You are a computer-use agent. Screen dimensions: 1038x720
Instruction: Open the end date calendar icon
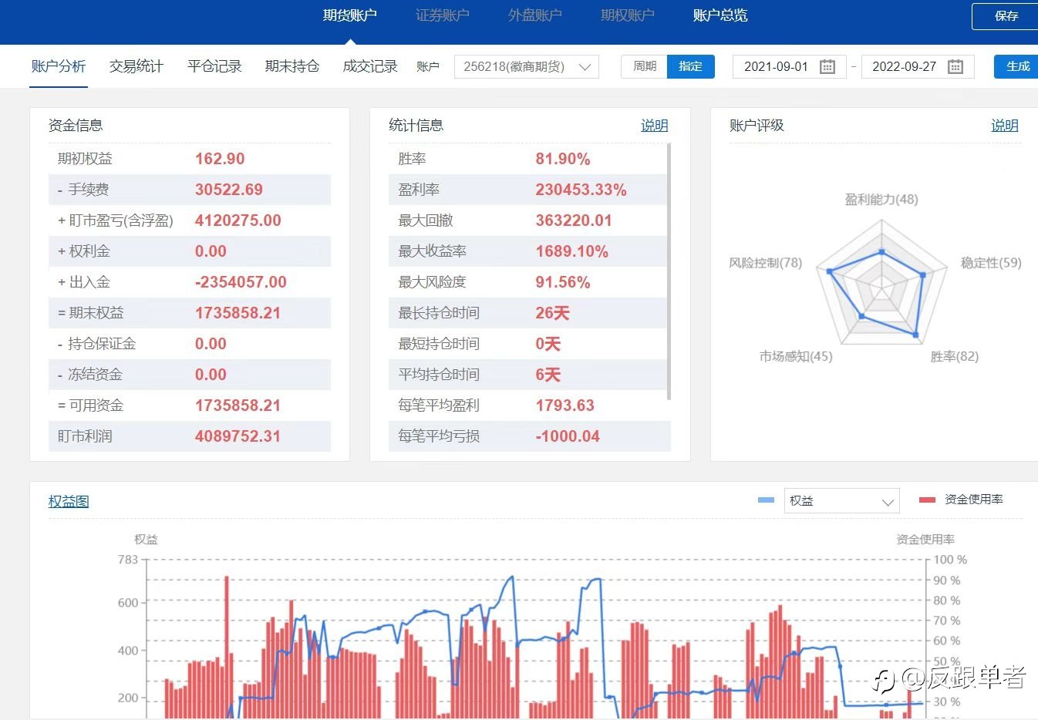(x=955, y=67)
